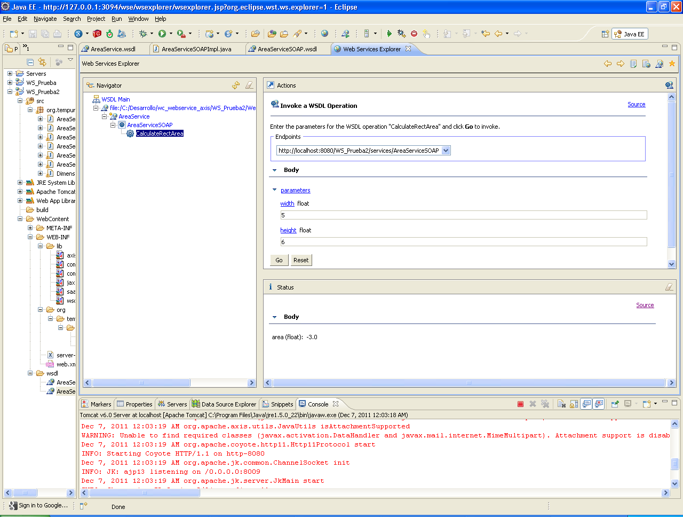The width and height of the screenshot is (683, 517).
Task: Click the Open Console icon in console toolbar
Action: coord(647,404)
